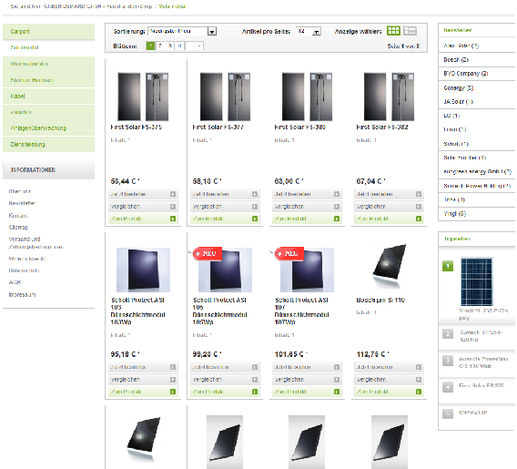This screenshot has width=517, height=469.
Task: Compare Schott Protect ASI 105 with vergleichen
Action: point(225,380)
